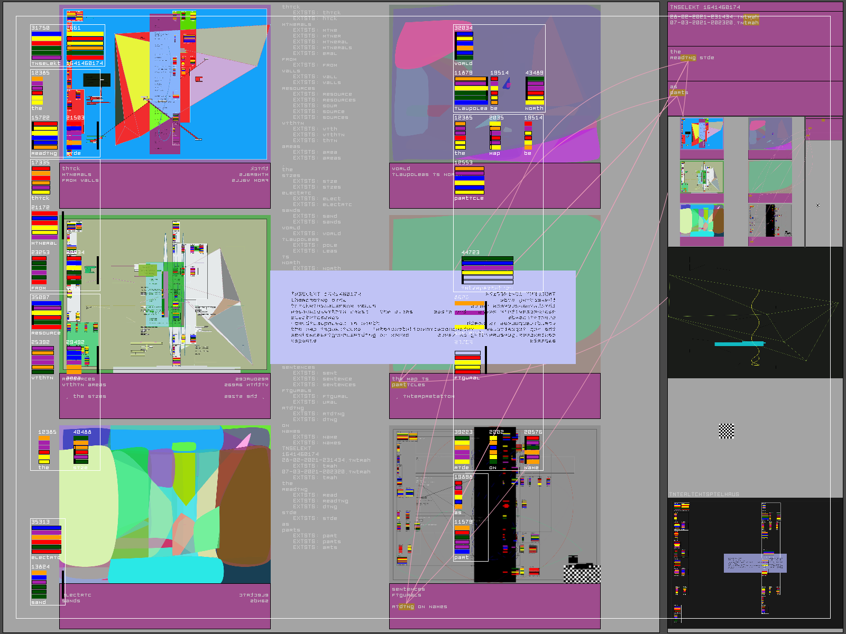Click the small checkerboard marker in right panel
This screenshot has width=846, height=634.
pos(727,431)
